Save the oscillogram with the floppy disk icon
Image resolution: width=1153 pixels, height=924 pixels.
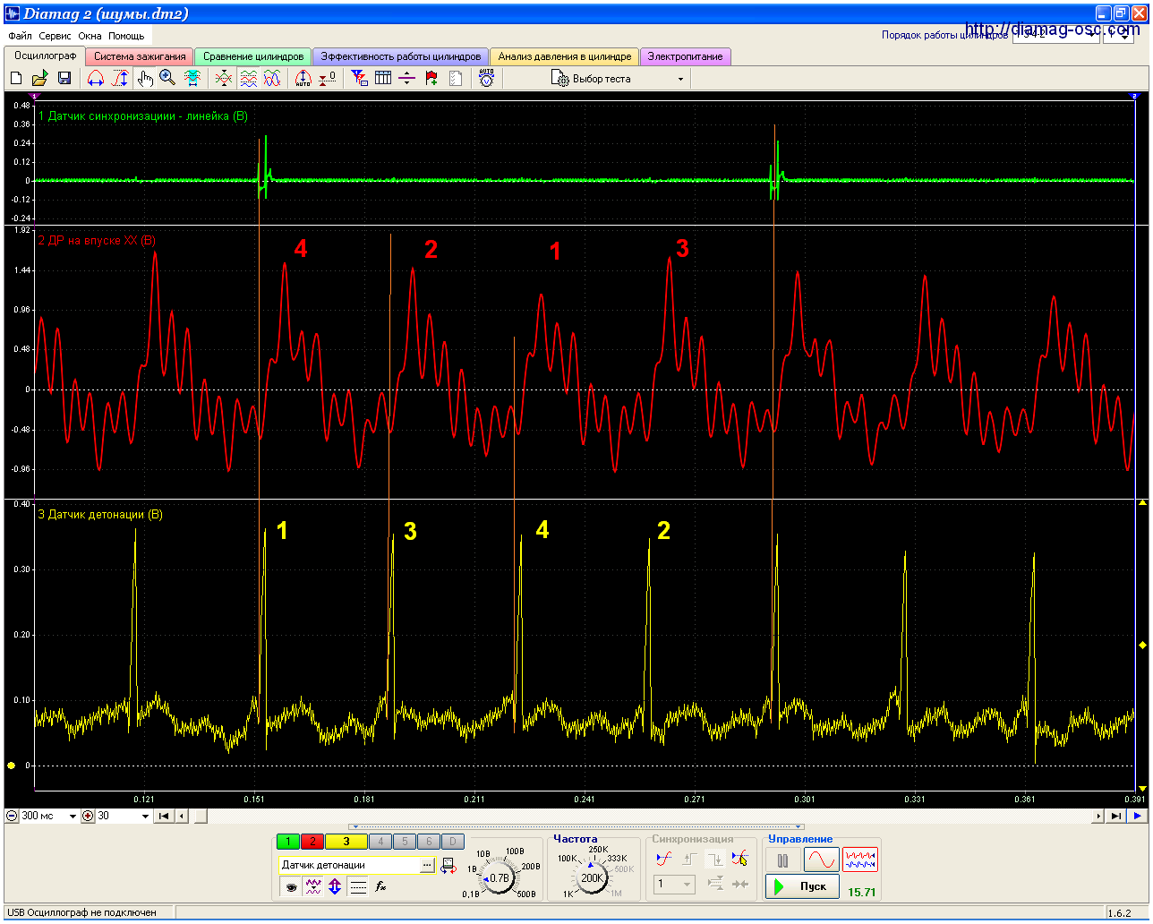[64, 79]
